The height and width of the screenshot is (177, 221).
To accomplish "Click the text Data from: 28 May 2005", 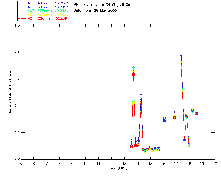I will pyautogui.click(x=95, y=11).
